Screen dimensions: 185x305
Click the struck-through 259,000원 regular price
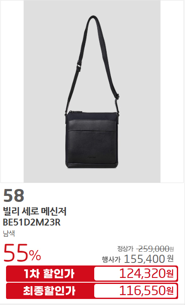point(155,248)
